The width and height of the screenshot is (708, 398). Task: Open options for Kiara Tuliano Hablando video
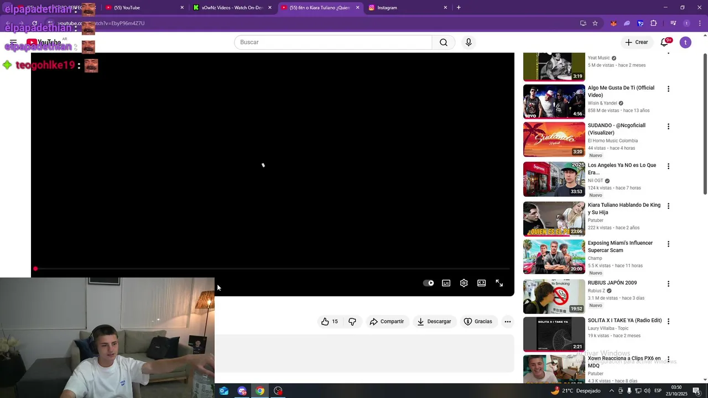(x=668, y=206)
